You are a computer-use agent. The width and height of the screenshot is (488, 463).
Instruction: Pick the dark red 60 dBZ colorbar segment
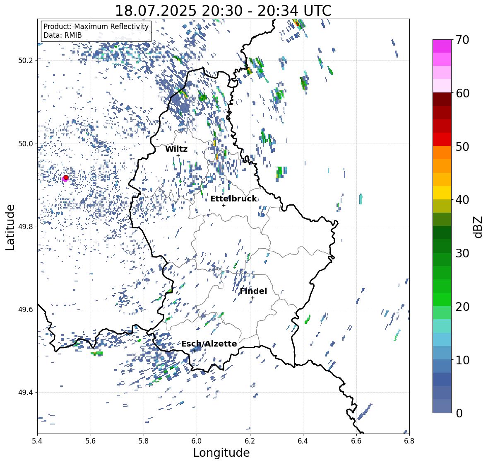[x=442, y=99]
